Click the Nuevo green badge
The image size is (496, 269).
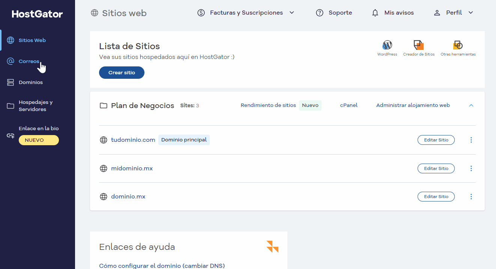tap(310, 105)
